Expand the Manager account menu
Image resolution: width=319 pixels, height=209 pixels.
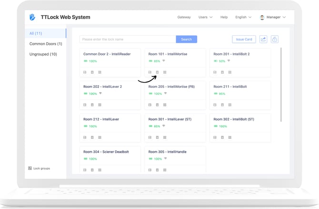(273, 17)
